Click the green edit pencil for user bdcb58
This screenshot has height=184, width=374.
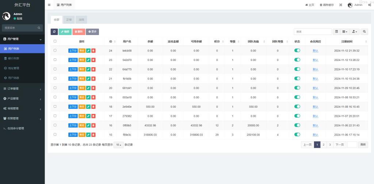click(x=88, y=50)
